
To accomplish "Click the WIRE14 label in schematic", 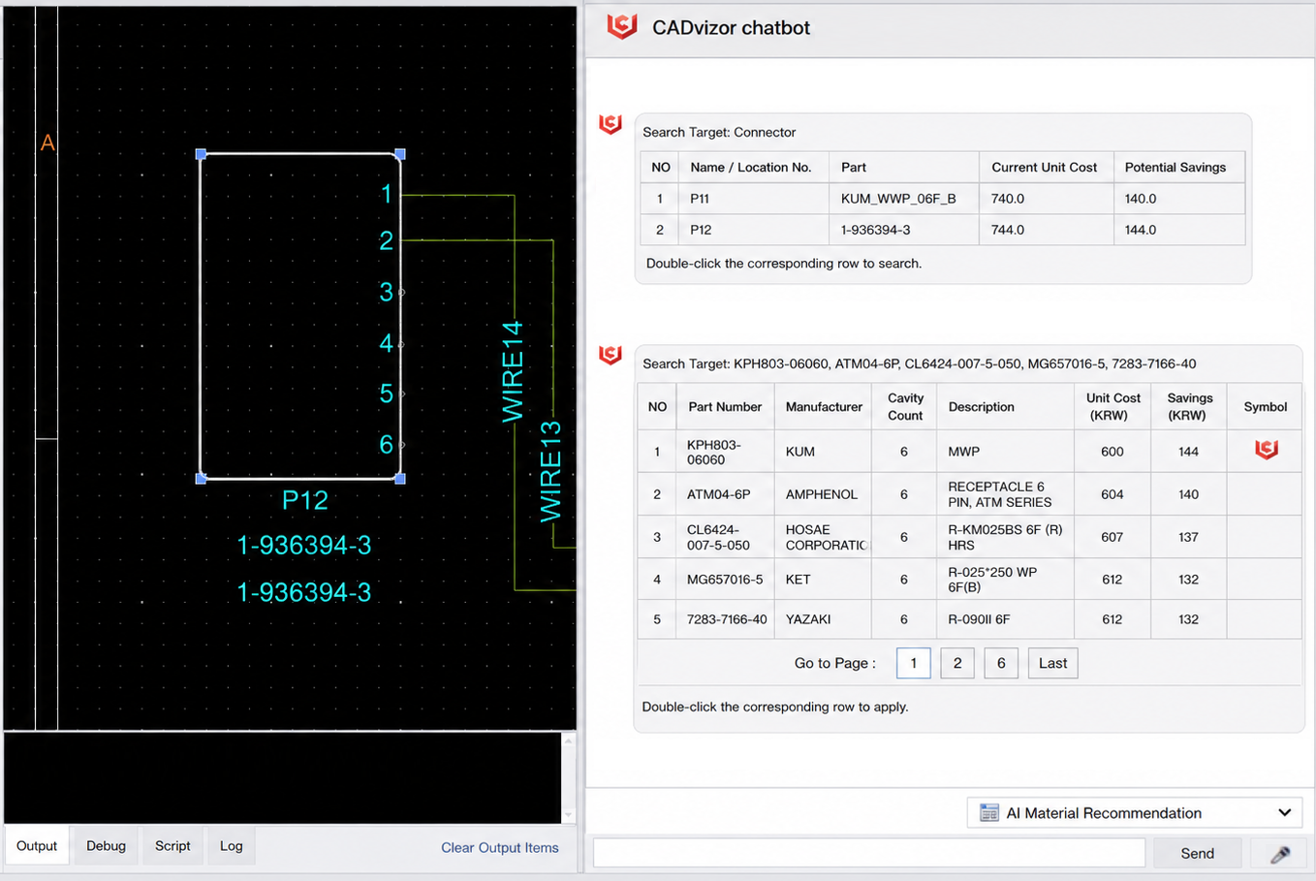I will [513, 372].
